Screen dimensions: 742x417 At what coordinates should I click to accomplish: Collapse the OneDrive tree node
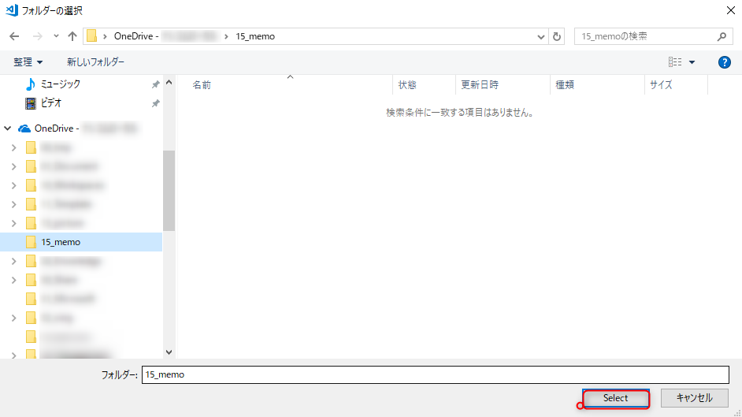tap(8, 128)
